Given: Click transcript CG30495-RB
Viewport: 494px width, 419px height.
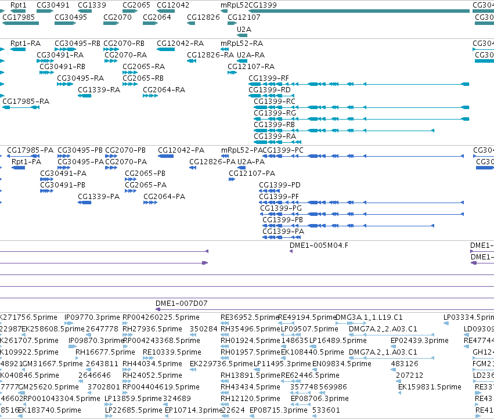Looking at the screenshot, I should (78, 43).
